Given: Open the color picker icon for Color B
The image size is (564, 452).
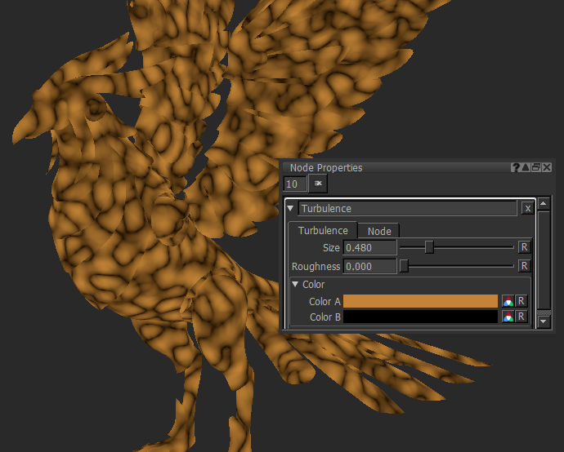Looking at the screenshot, I should [x=508, y=317].
